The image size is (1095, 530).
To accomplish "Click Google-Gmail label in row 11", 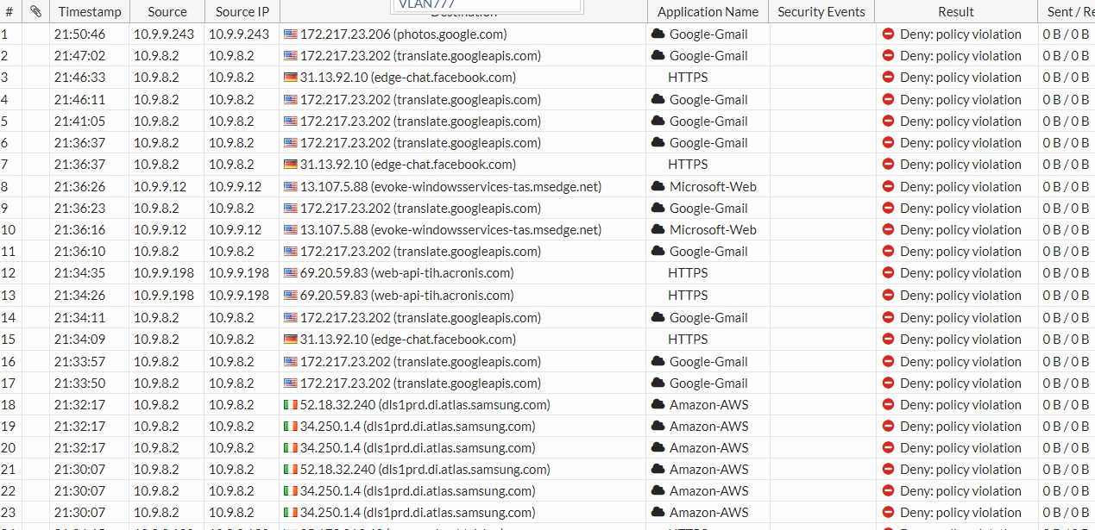I will (x=708, y=252).
